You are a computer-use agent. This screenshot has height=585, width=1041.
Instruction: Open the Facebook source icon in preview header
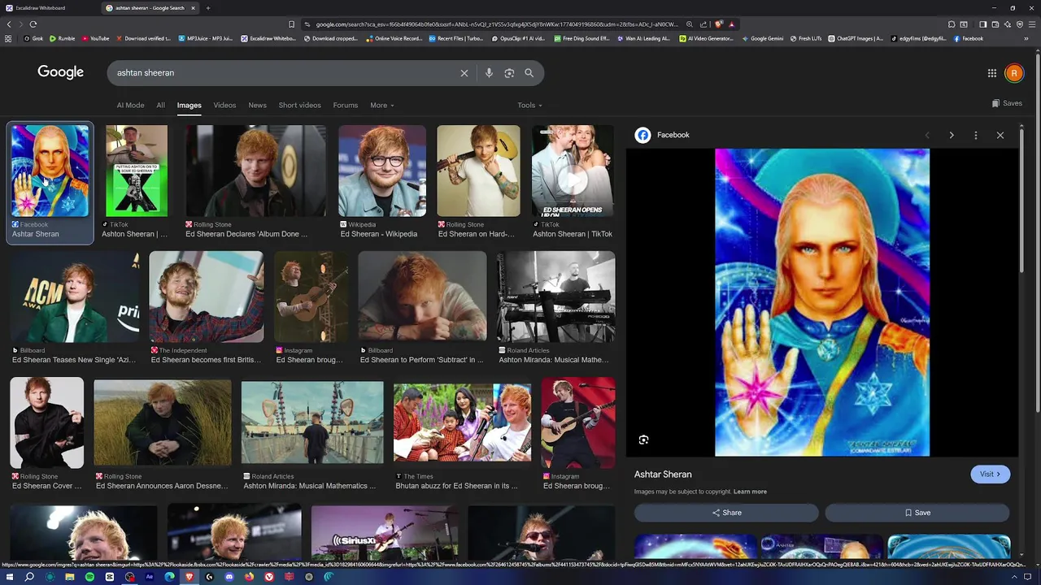642,135
